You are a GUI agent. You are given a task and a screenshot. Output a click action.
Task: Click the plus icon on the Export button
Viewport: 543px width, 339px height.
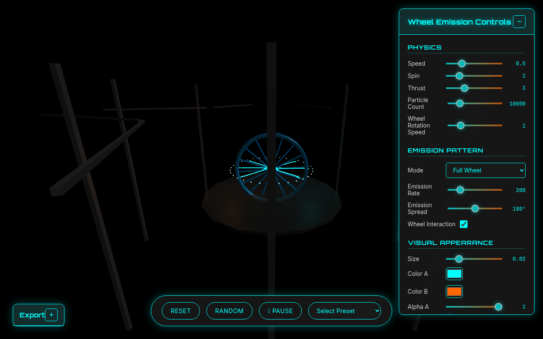pyautogui.click(x=51, y=314)
